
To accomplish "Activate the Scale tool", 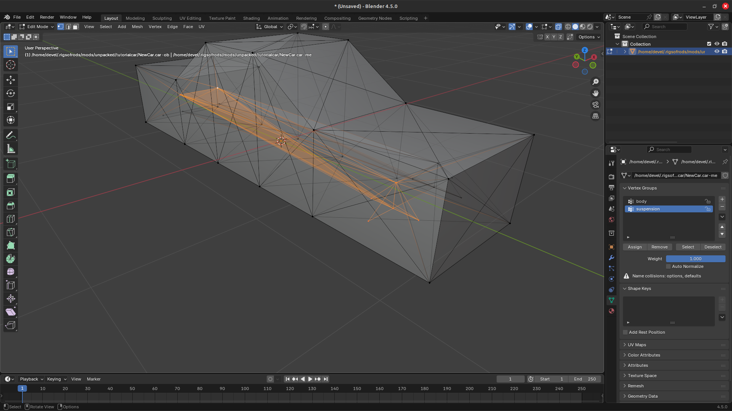I will click(11, 107).
